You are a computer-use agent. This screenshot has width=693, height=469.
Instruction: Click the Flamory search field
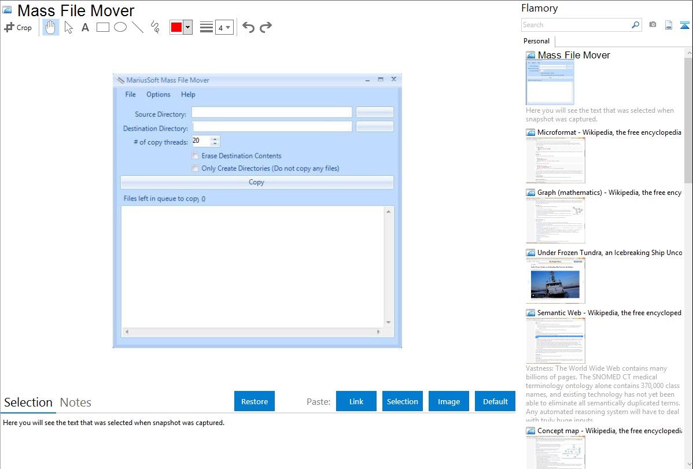point(576,25)
